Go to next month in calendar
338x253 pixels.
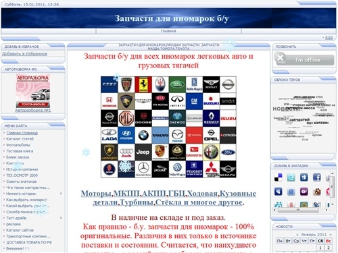[x=331, y=235]
